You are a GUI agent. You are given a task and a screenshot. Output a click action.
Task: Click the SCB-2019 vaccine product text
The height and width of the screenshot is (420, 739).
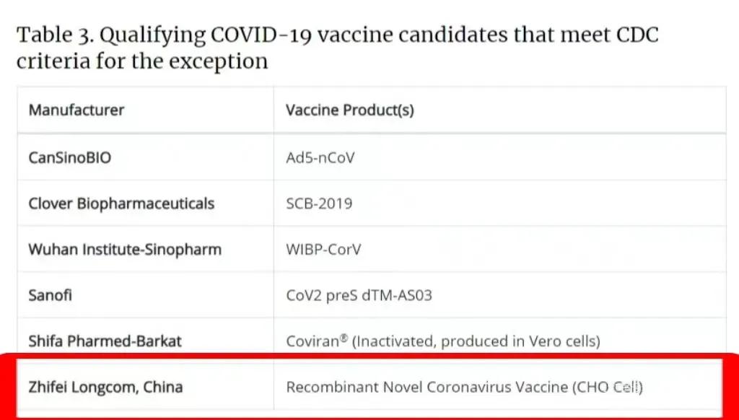coord(319,204)
